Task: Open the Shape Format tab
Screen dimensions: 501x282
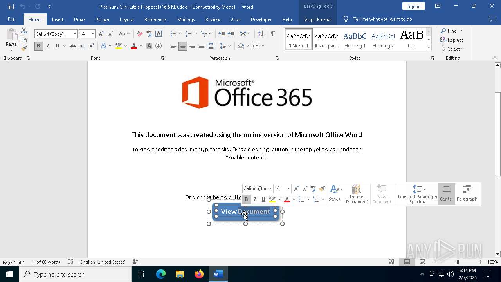Action: click(317, 19)
